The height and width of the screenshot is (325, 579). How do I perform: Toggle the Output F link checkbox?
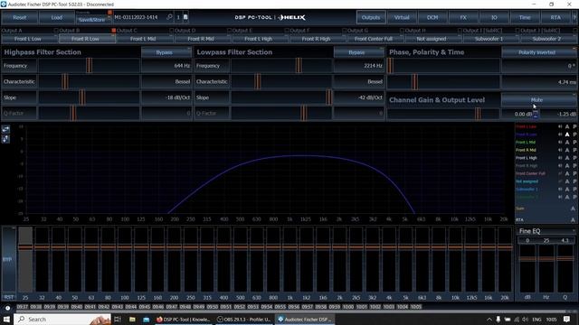(x=344, y=30)
